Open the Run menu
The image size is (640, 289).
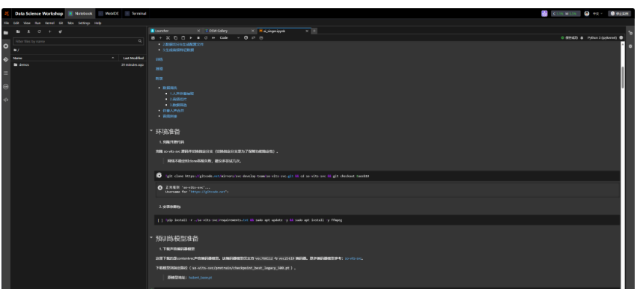click(x=37, y=23)
